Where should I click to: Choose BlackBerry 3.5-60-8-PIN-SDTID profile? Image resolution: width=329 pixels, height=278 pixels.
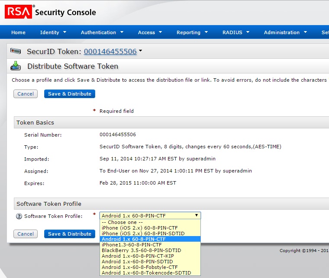pyautogui.click(x=141, y=250)
